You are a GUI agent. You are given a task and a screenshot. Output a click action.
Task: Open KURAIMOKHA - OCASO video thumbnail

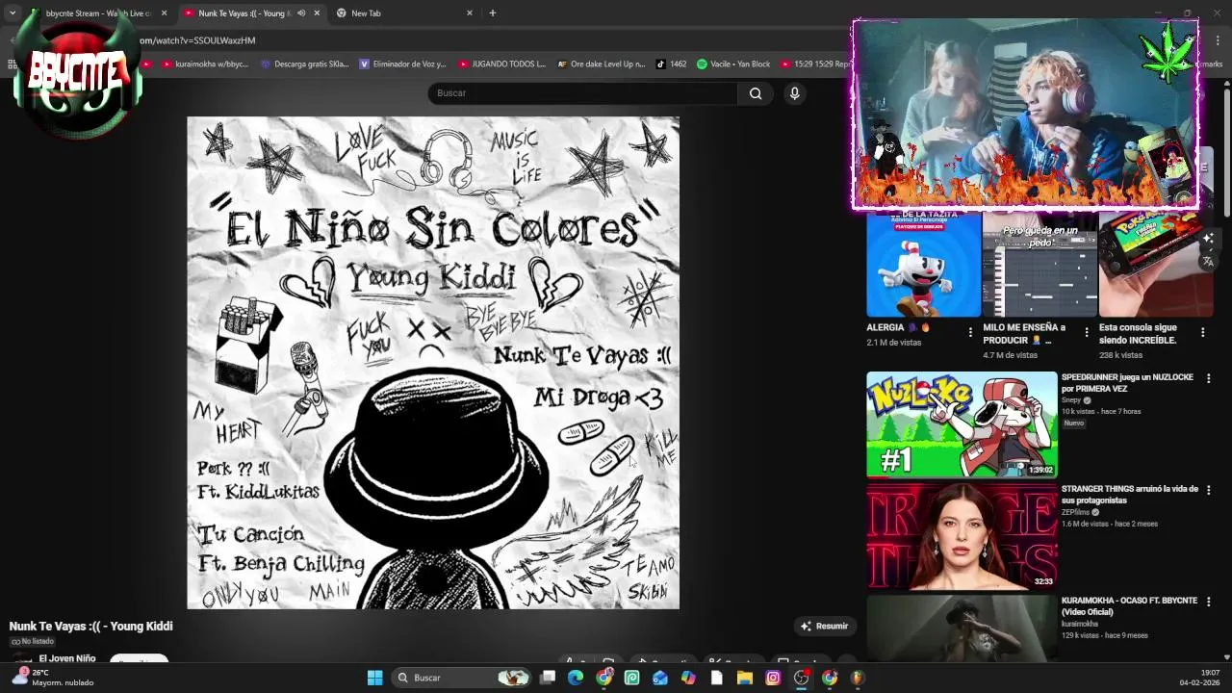pos(962,629)
